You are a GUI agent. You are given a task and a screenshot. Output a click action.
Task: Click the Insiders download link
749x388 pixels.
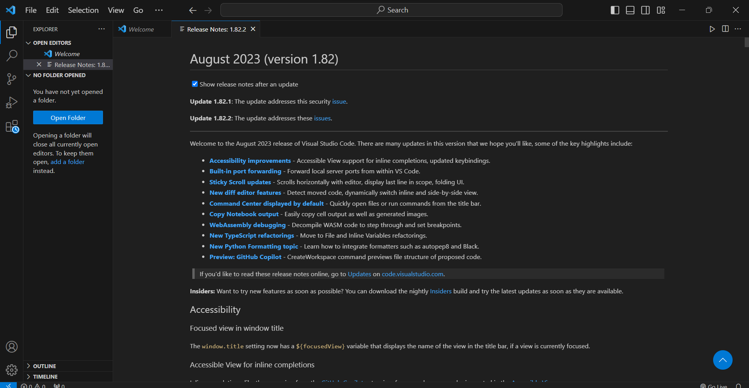tap(440, 291)
